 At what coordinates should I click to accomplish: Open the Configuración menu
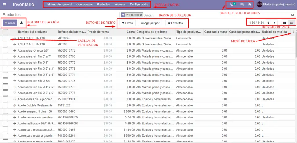coord(139,5)
